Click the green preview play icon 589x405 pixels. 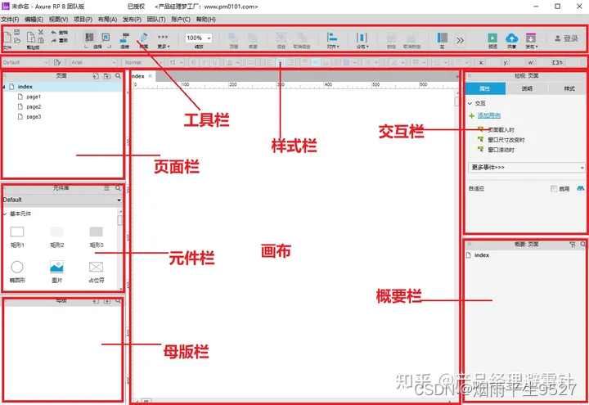pyautogui.click(x=492, y=38)
